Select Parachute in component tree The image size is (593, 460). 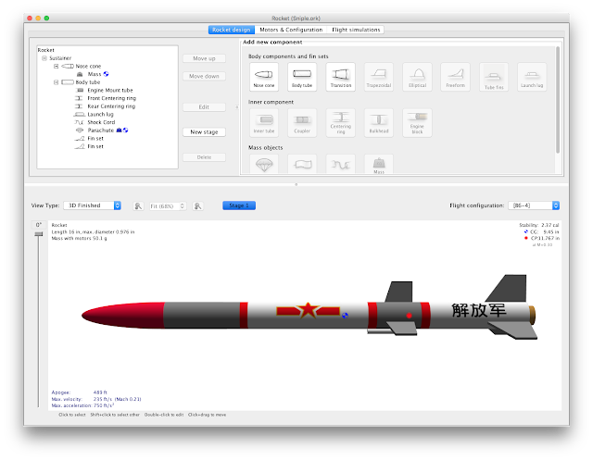101,131
